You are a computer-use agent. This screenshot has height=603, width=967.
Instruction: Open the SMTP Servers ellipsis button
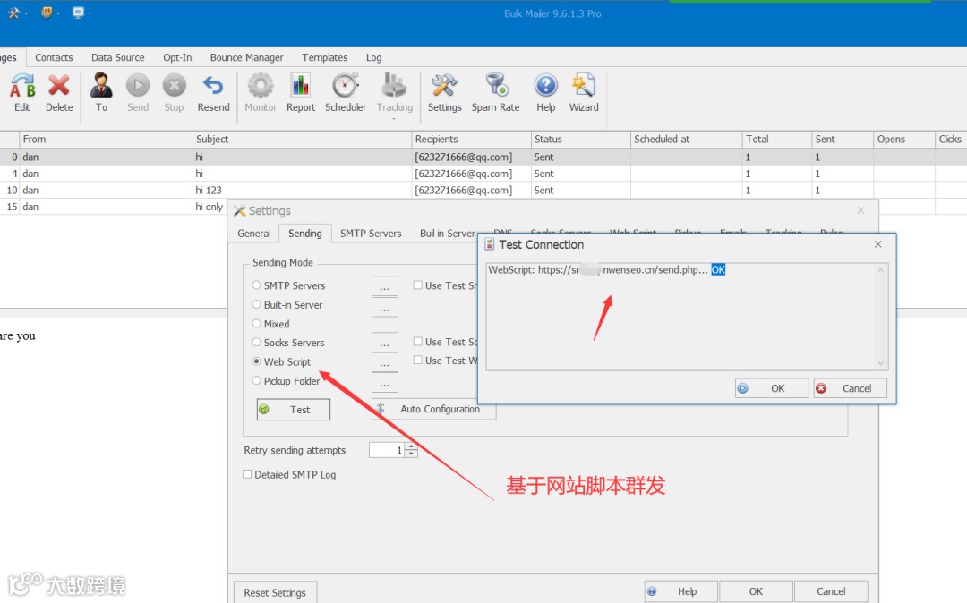click(385, 286)
